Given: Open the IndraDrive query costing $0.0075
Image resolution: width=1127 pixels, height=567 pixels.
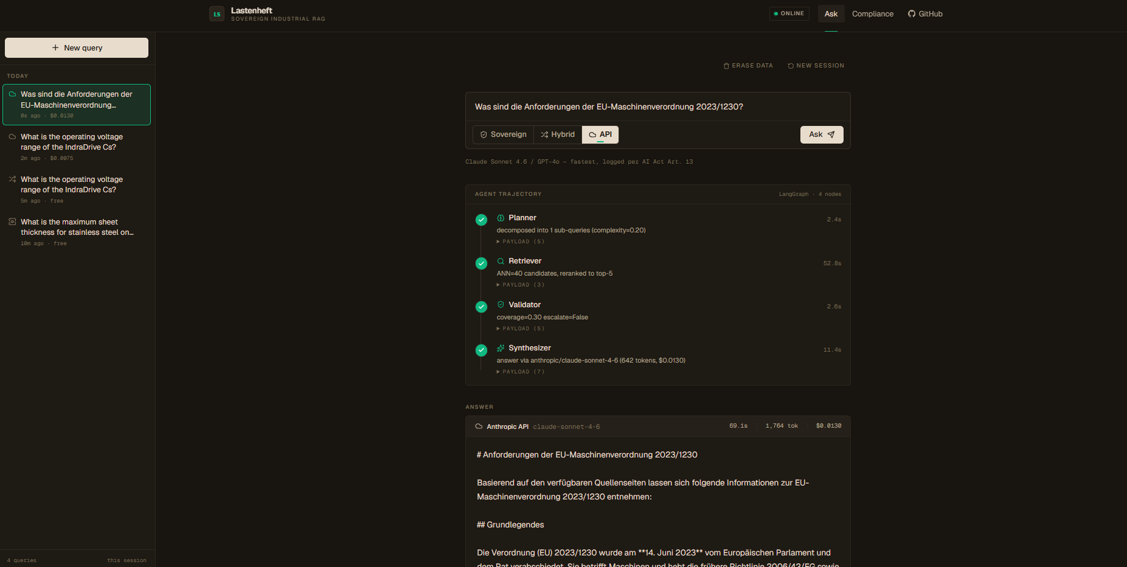Looking at the screenshot, I should point(77,147).
